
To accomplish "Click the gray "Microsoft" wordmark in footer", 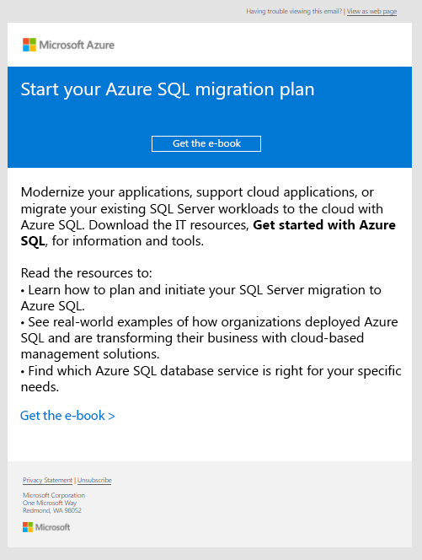I will point(52,527).
